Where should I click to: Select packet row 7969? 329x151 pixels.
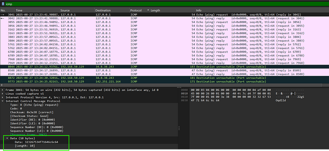point(165,63)
